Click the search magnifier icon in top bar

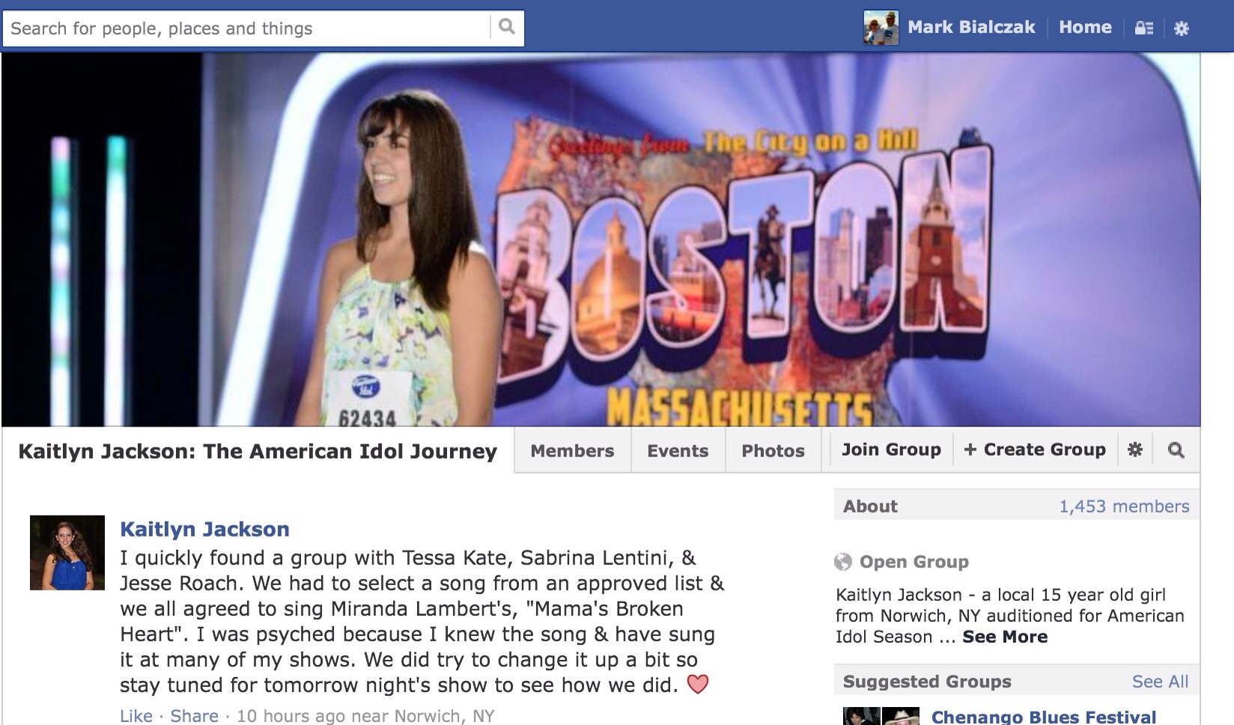[507, 28]
